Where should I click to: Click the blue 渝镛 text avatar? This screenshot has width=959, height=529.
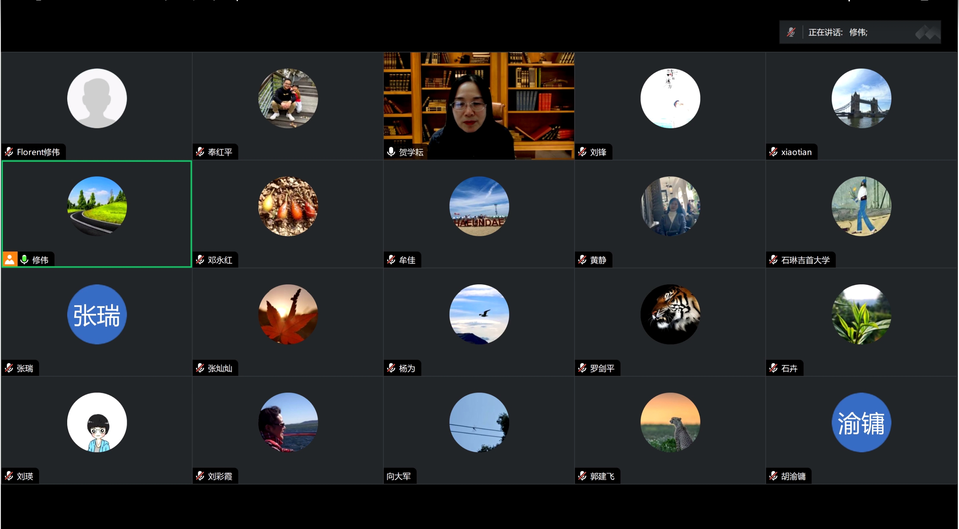861,422
